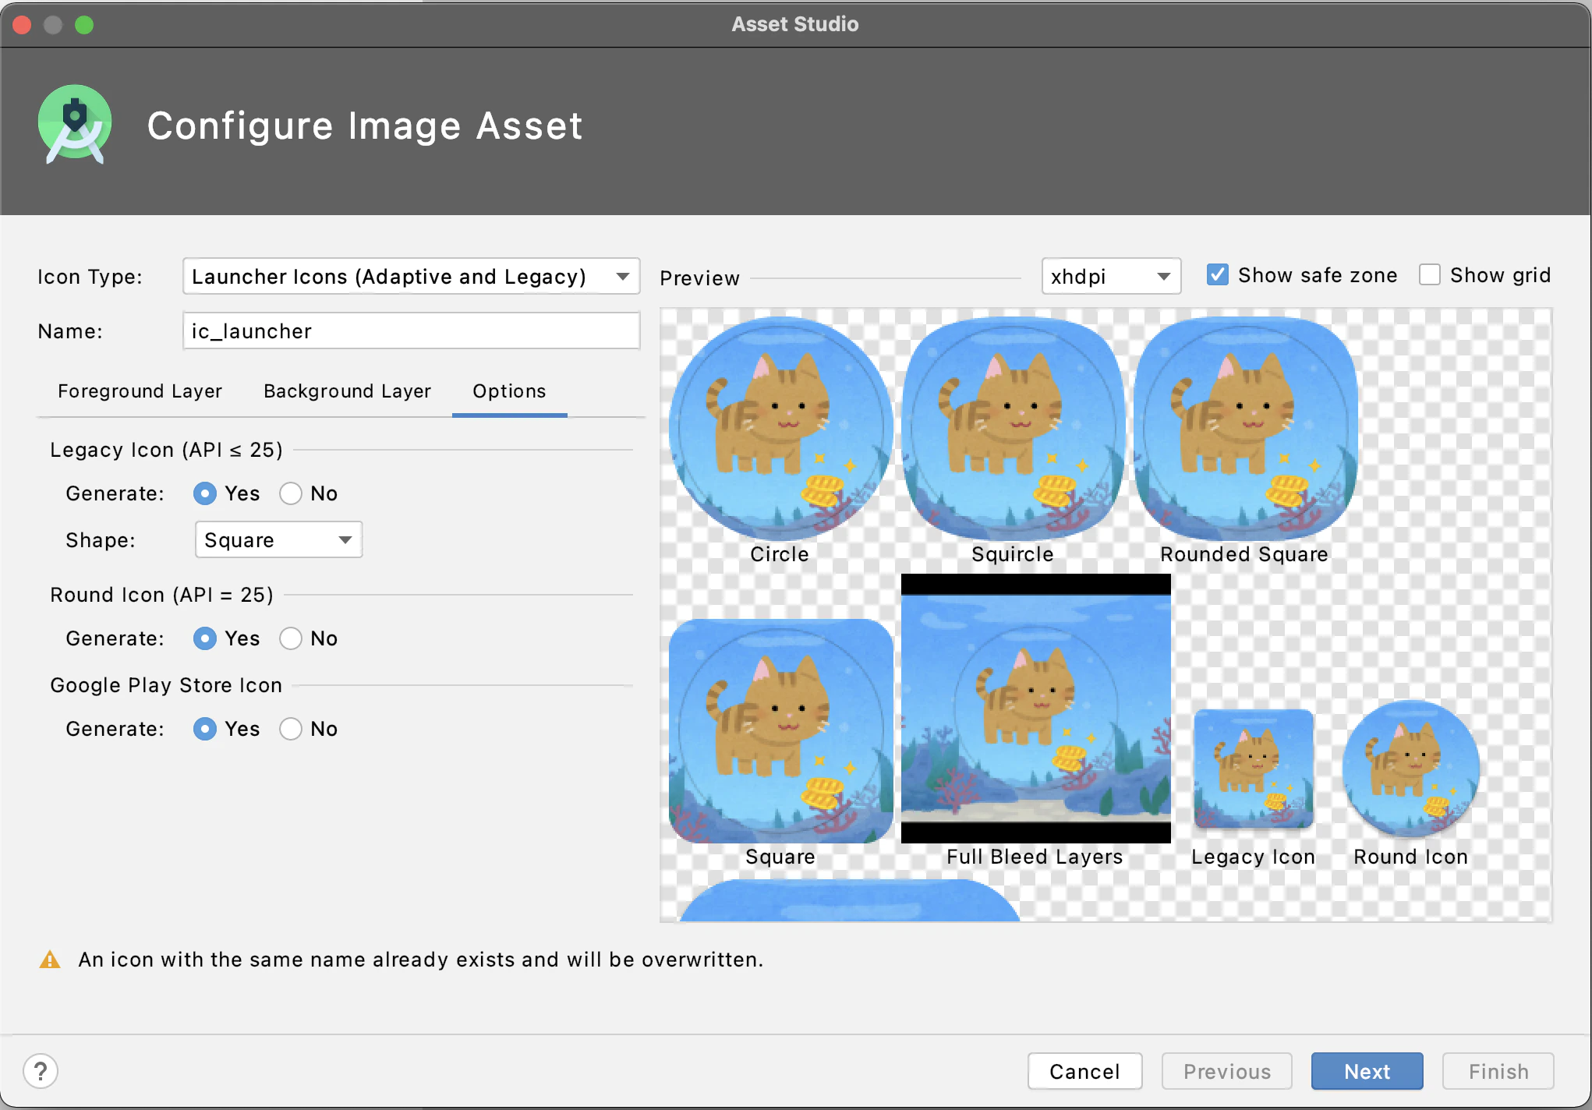Switch to the Background Layer tab
1592x1110 pixels.
347,391
